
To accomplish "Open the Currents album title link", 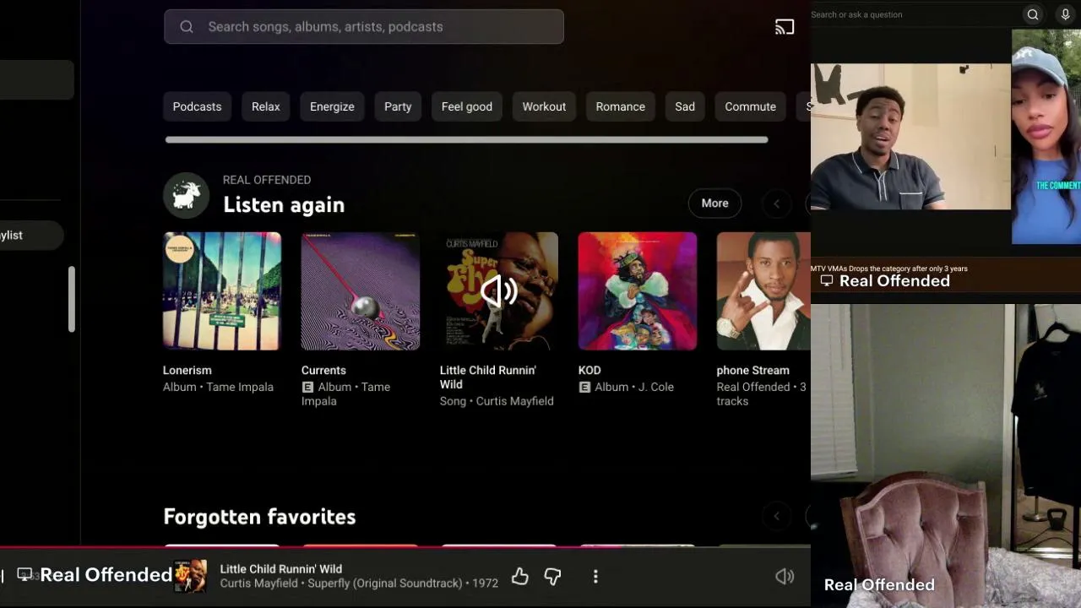I will click(x=323, y=370).
